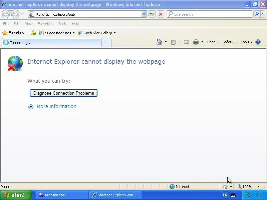Click the protected mode lock icon in status bar
This screenshot has width=267, height=200.
(225, 187)
